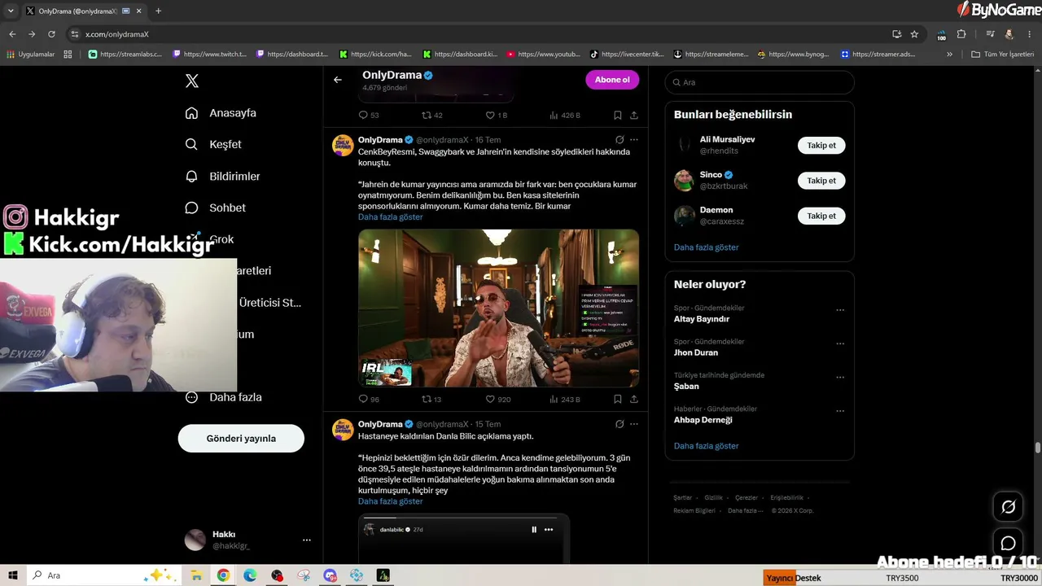1042x586 pixels.
Task: Expand Daha fazla göster on the CenkBeyResmi post
Action: pos(390,217)
